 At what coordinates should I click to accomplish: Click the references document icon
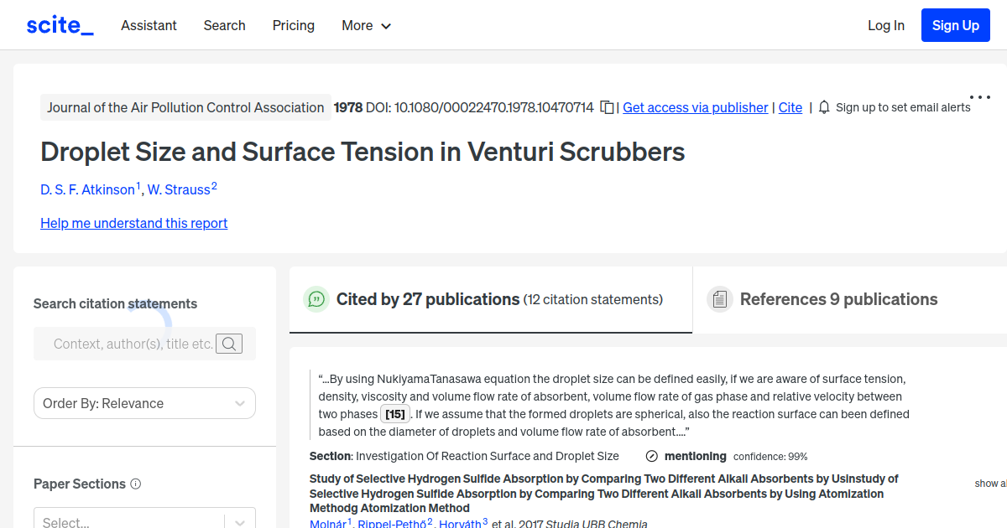pyautogui.click(x=720, y=298)
